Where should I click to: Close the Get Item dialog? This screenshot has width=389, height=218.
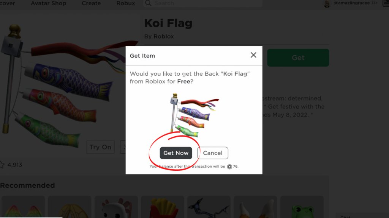click(253, 55)
